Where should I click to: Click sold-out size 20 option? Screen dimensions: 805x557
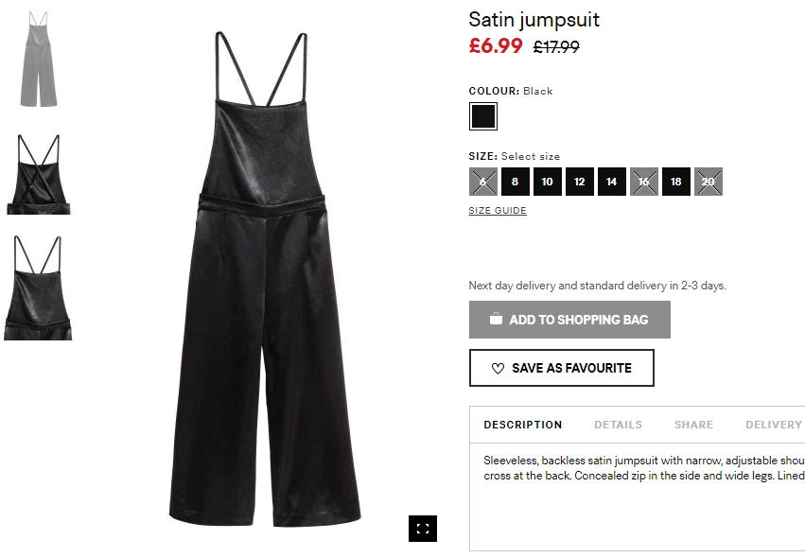709,182
